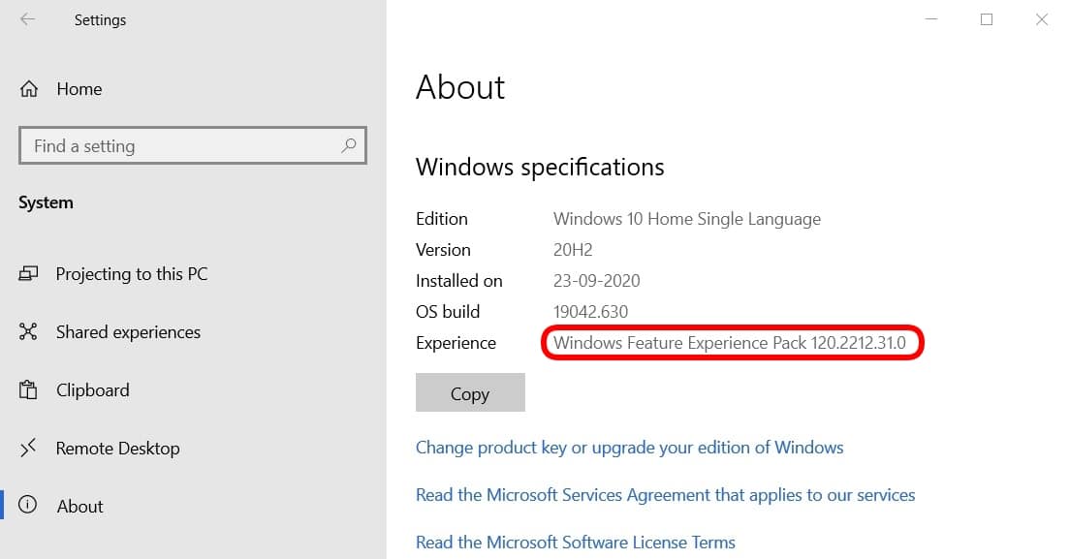Open Clipboard settings

pos(93,389)
